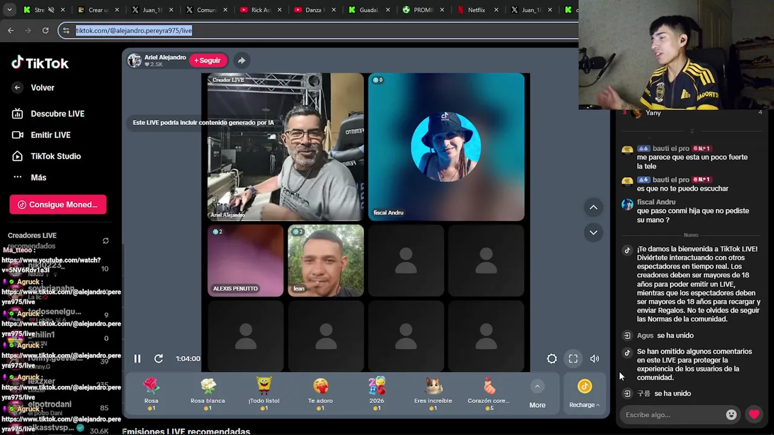
Task: Share the live with the arrow icon
Action: coord(241,60)
